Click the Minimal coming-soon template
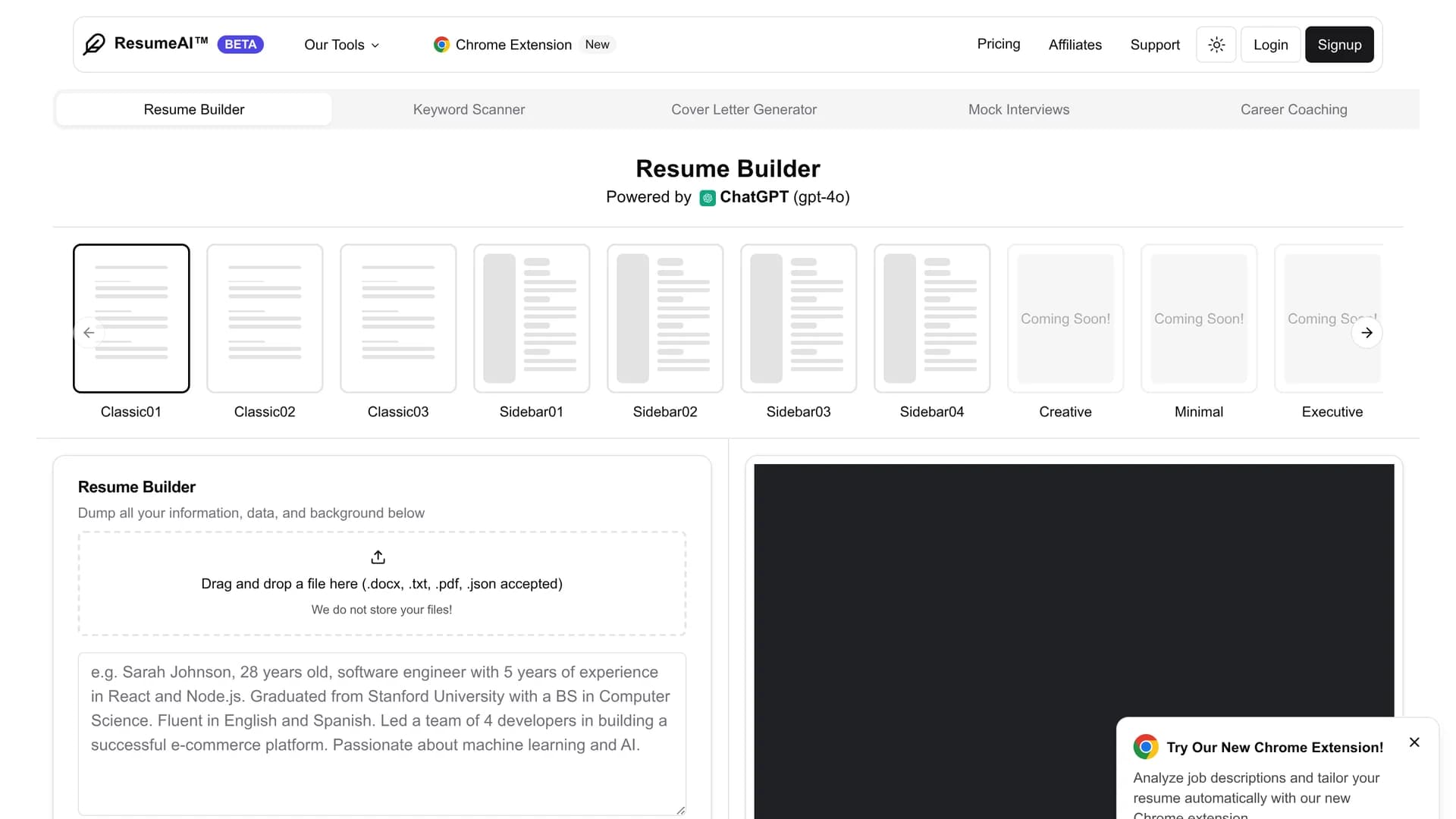Image resolution: width=1456 pixels, height=819 pixels. [x=1199, y=318]
